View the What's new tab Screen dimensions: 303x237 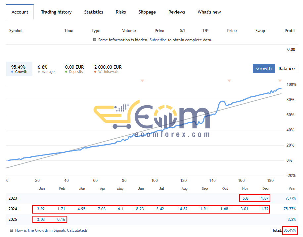point(209,12)
